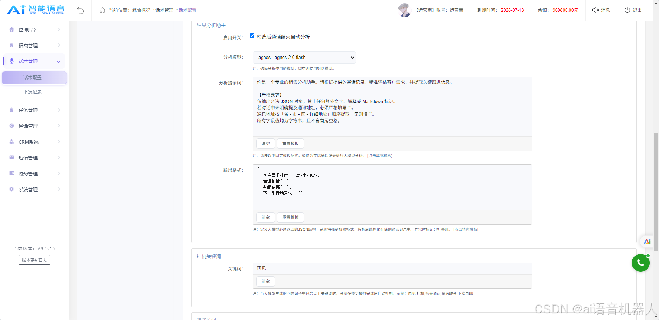659x320 pixels.
Task: Open the user avatar profile picture
Action: (x=404, y=10)
